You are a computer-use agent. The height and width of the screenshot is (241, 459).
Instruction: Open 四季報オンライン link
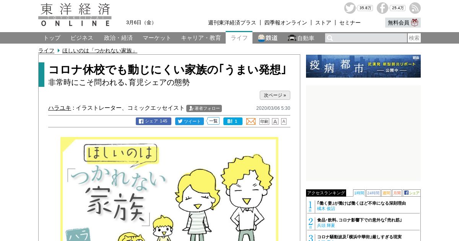tap(286, 23)
